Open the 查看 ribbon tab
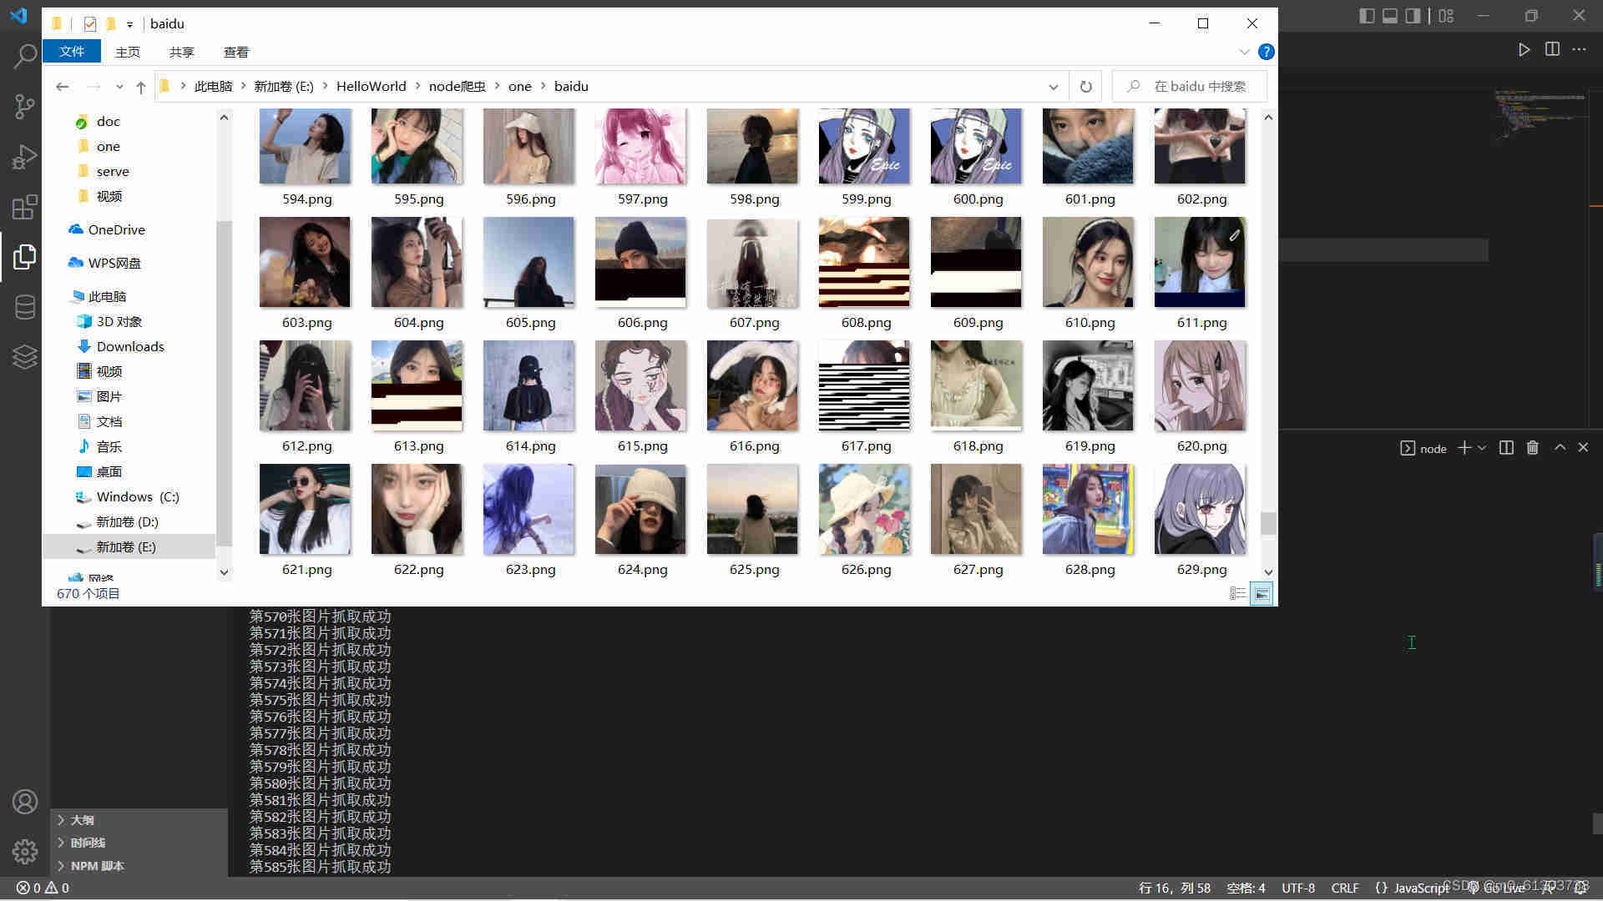This screenshot has width=1603, height=901. [236, 52]
